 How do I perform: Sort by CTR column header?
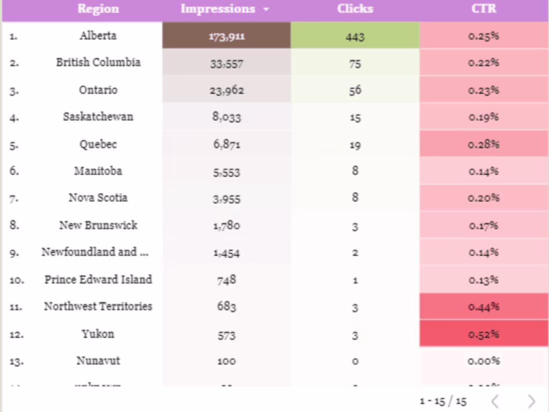point(484,9)
